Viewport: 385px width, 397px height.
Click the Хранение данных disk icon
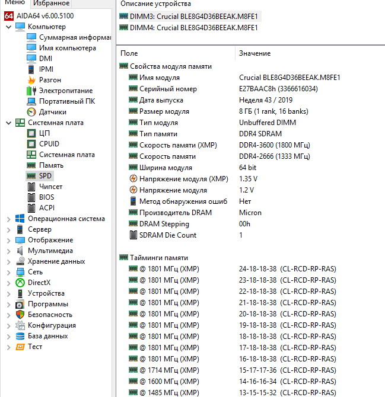[20, 261]
